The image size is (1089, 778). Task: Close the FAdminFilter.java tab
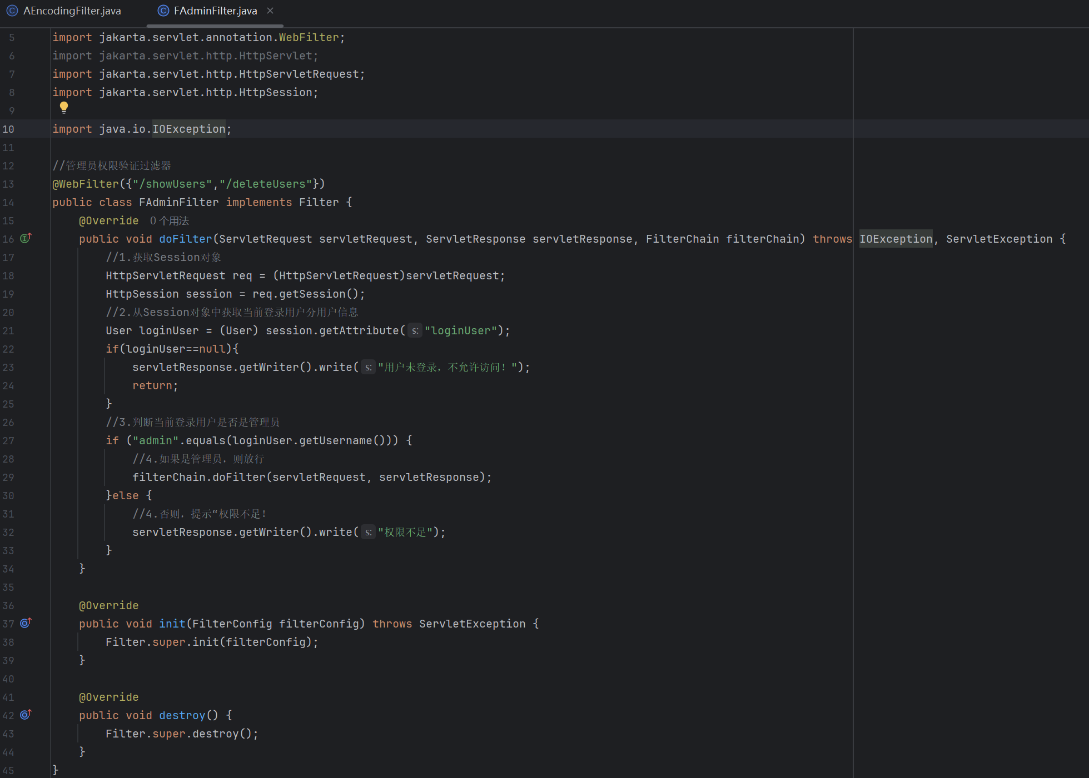pyautogui.click(x=270, y=11)
